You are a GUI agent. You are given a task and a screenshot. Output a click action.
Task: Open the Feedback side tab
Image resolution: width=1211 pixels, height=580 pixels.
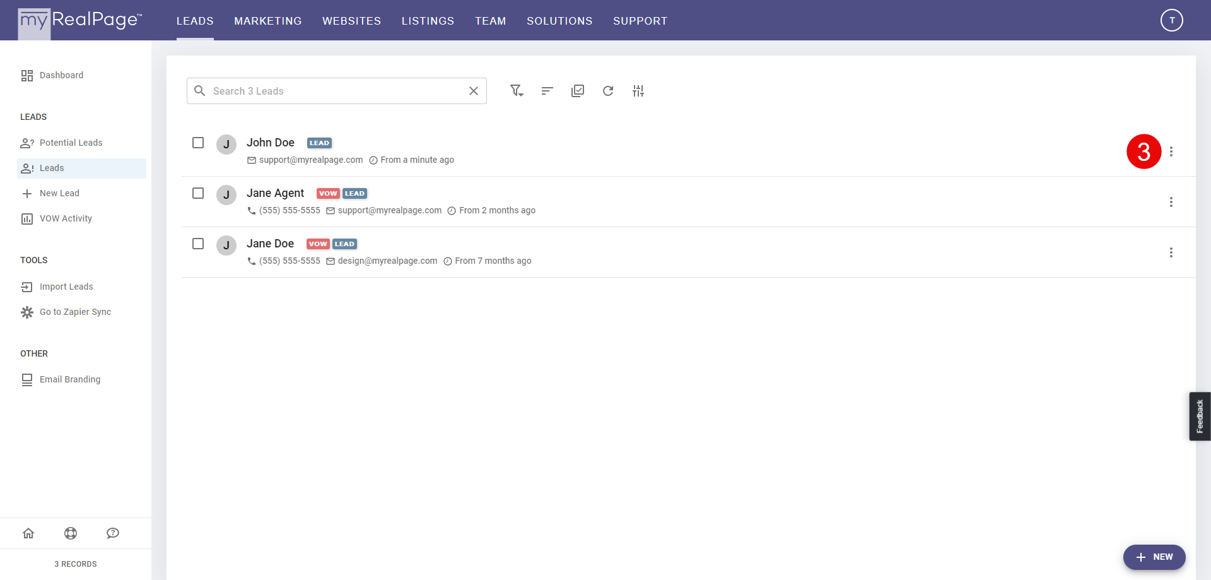(1200, 417)
